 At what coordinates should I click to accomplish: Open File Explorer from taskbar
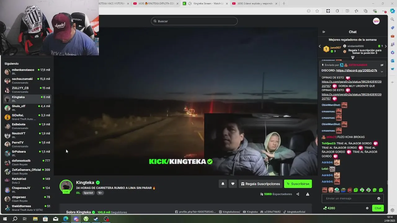[35, 219]
